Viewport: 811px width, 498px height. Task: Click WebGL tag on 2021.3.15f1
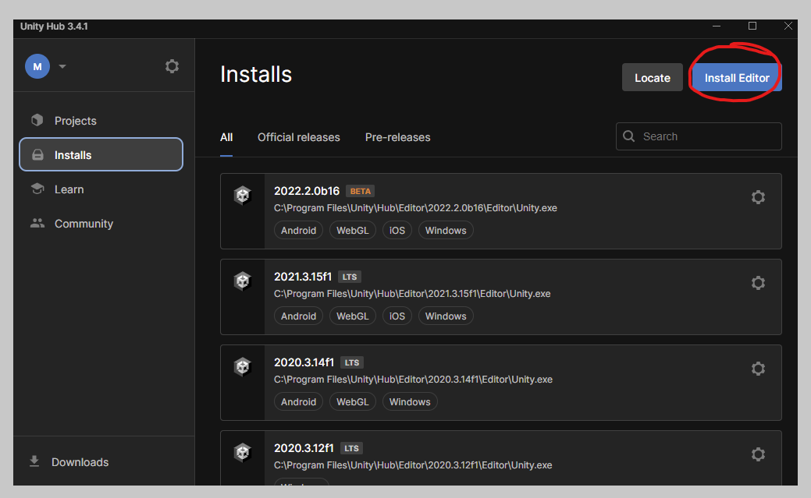[353, 316]
